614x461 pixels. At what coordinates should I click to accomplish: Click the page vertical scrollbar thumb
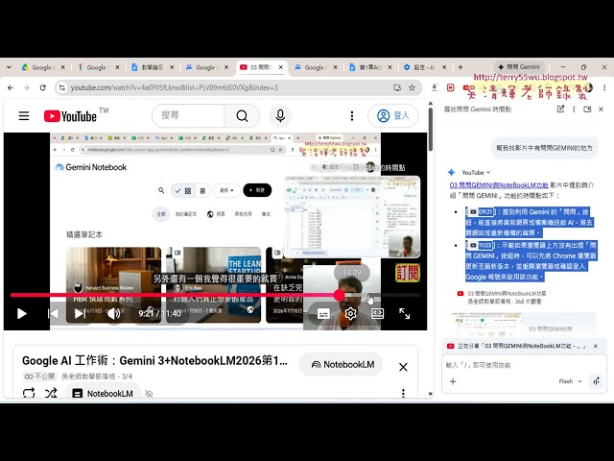coord(431,130)
